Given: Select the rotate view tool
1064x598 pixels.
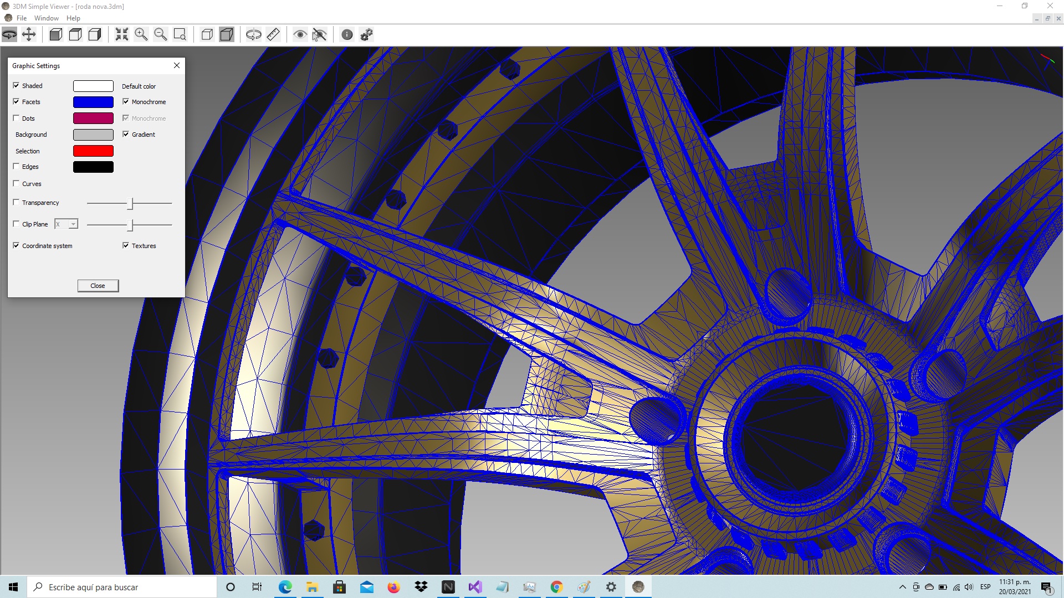Looking at the screenshot, I should [9, 34].
